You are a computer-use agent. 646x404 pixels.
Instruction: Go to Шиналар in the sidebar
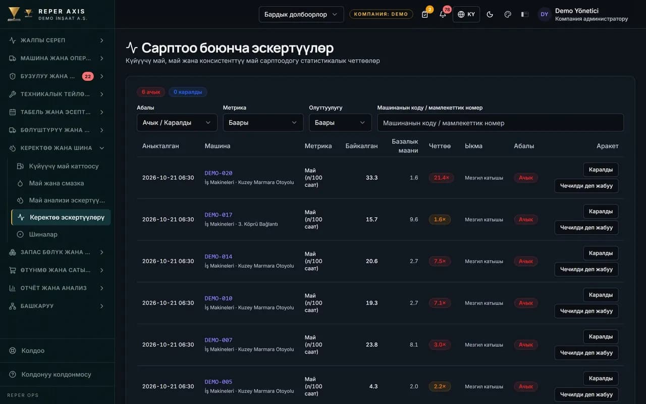click(x=61, y=234)
